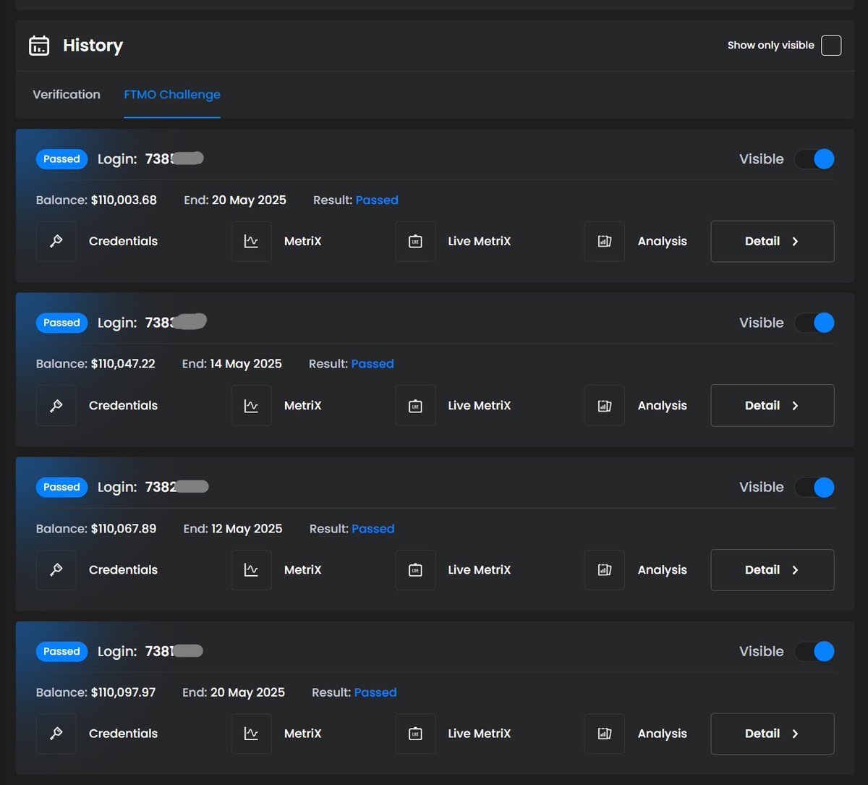The height and width of the screenshot is (785, 868).
Task: Open Credentials key icon for login 7381
Action: (56, 734)
